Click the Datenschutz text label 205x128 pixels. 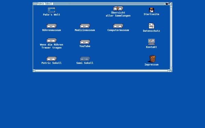pyautogui.click(x=151, y=31)
